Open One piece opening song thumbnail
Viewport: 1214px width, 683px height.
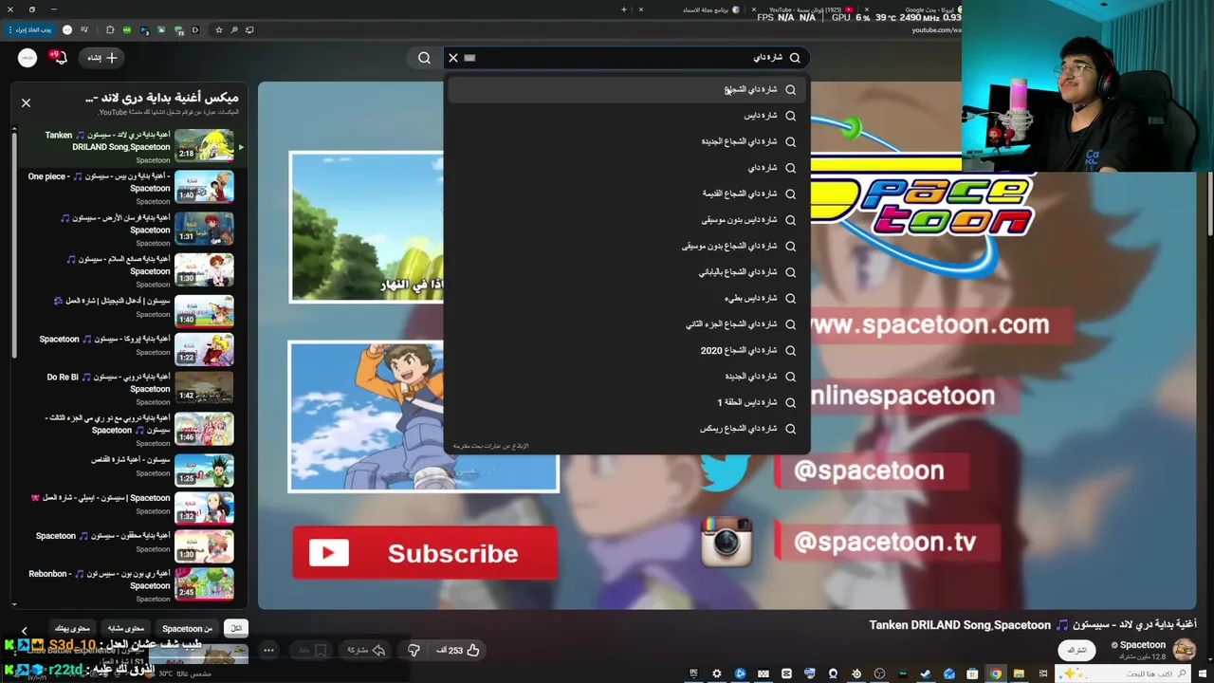(x=204, y=187)
